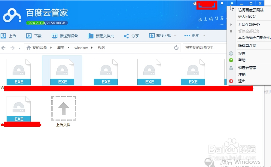Click the play triangle next to 开始全部任务
This screenshot has width=271, height=167.
(231, 25)
